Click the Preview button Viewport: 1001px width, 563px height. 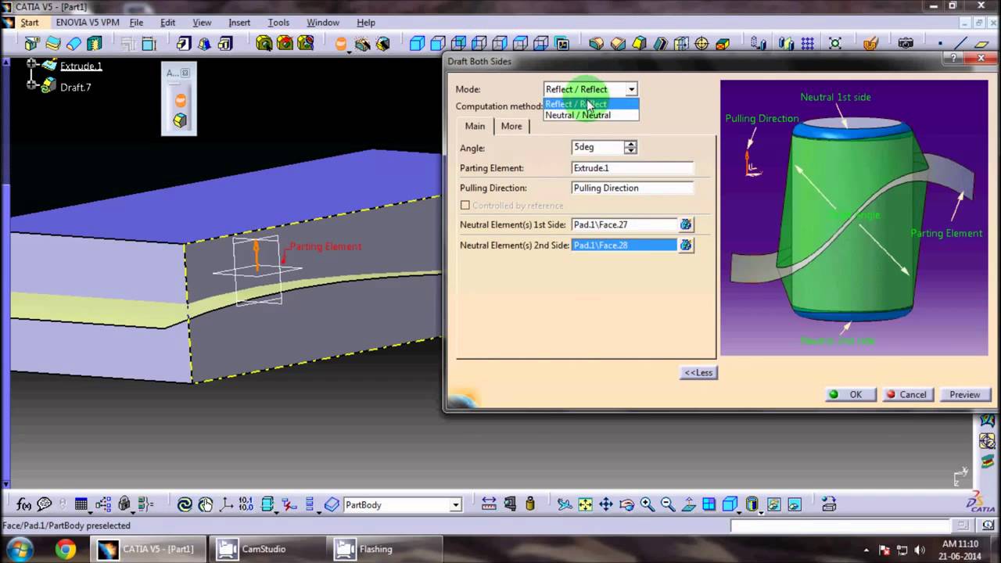coord(965,395)
